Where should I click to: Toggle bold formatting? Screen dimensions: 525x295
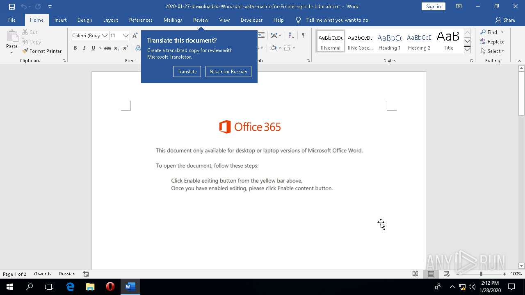(75, 48)
